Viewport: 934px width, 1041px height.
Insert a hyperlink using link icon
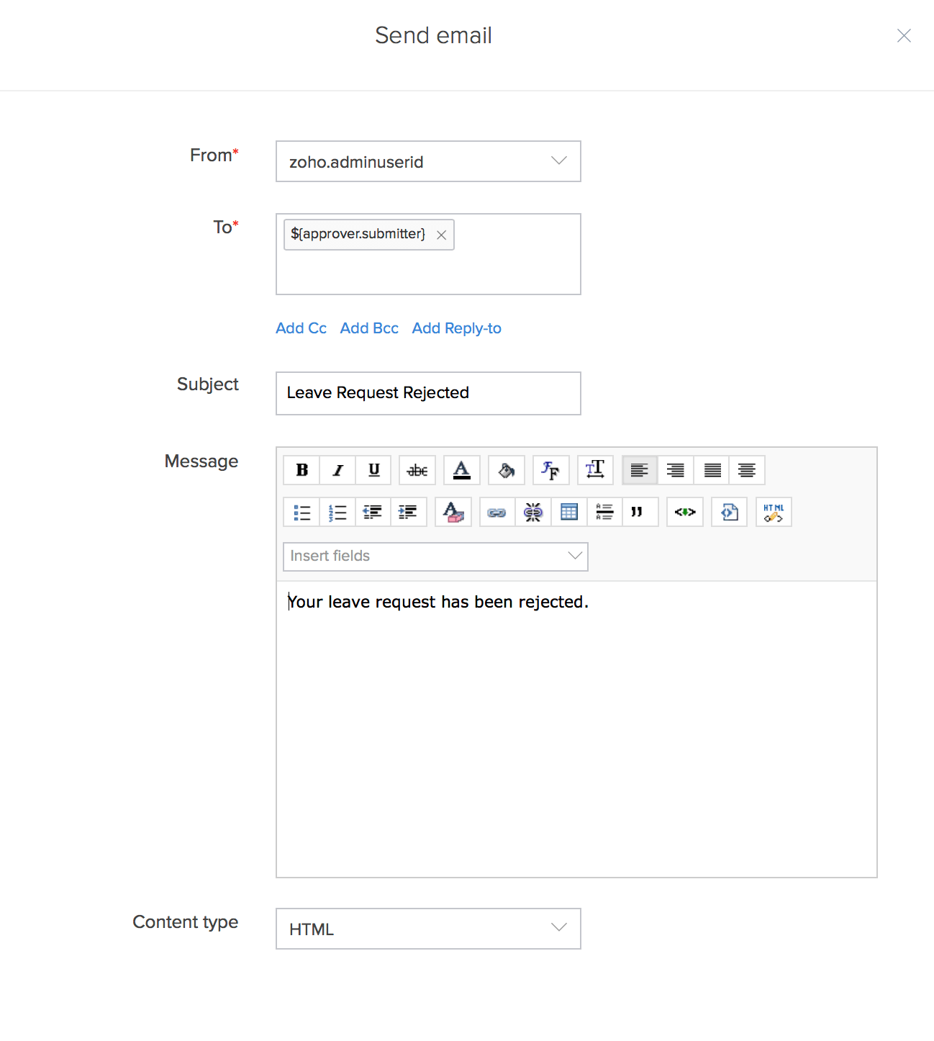497,512
